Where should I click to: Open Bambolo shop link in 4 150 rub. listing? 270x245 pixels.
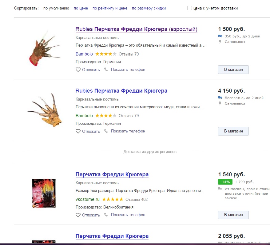[x=84, y=116]
